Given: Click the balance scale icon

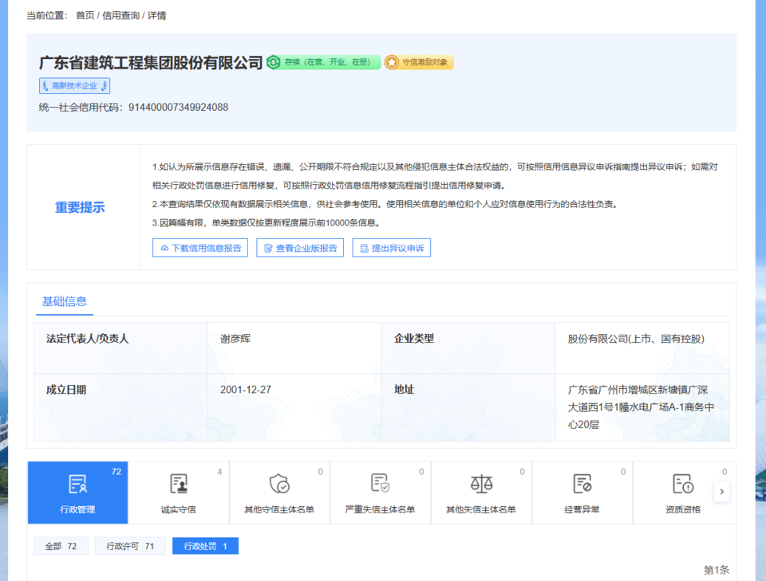Looking at the screenshot, I should click(481, 484).
